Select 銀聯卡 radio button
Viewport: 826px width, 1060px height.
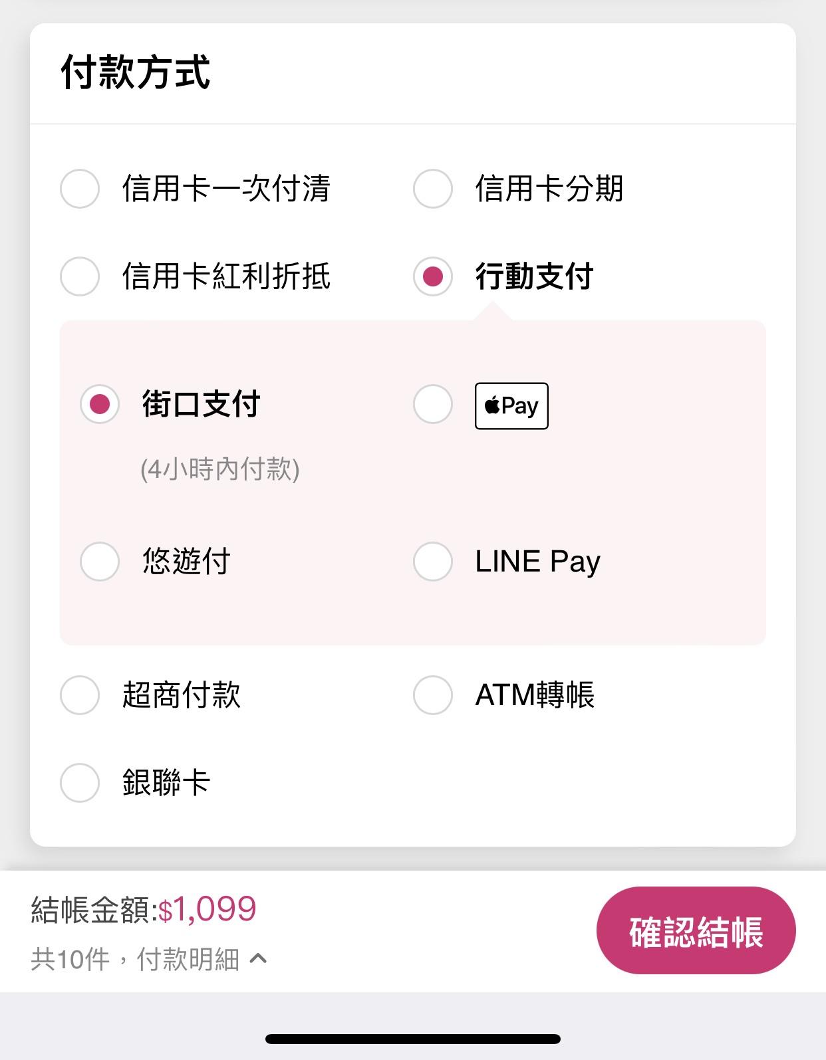tap(80, 782)
